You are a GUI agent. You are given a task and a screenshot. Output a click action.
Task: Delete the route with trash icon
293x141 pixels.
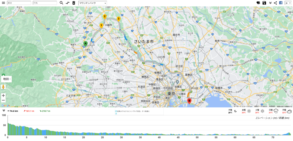click(x=74, y=3)
